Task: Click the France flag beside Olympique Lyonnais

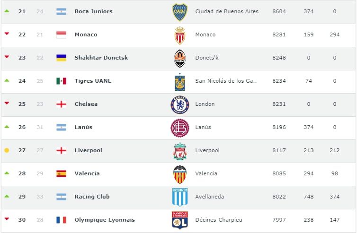Action: click(x=61, y=220)
